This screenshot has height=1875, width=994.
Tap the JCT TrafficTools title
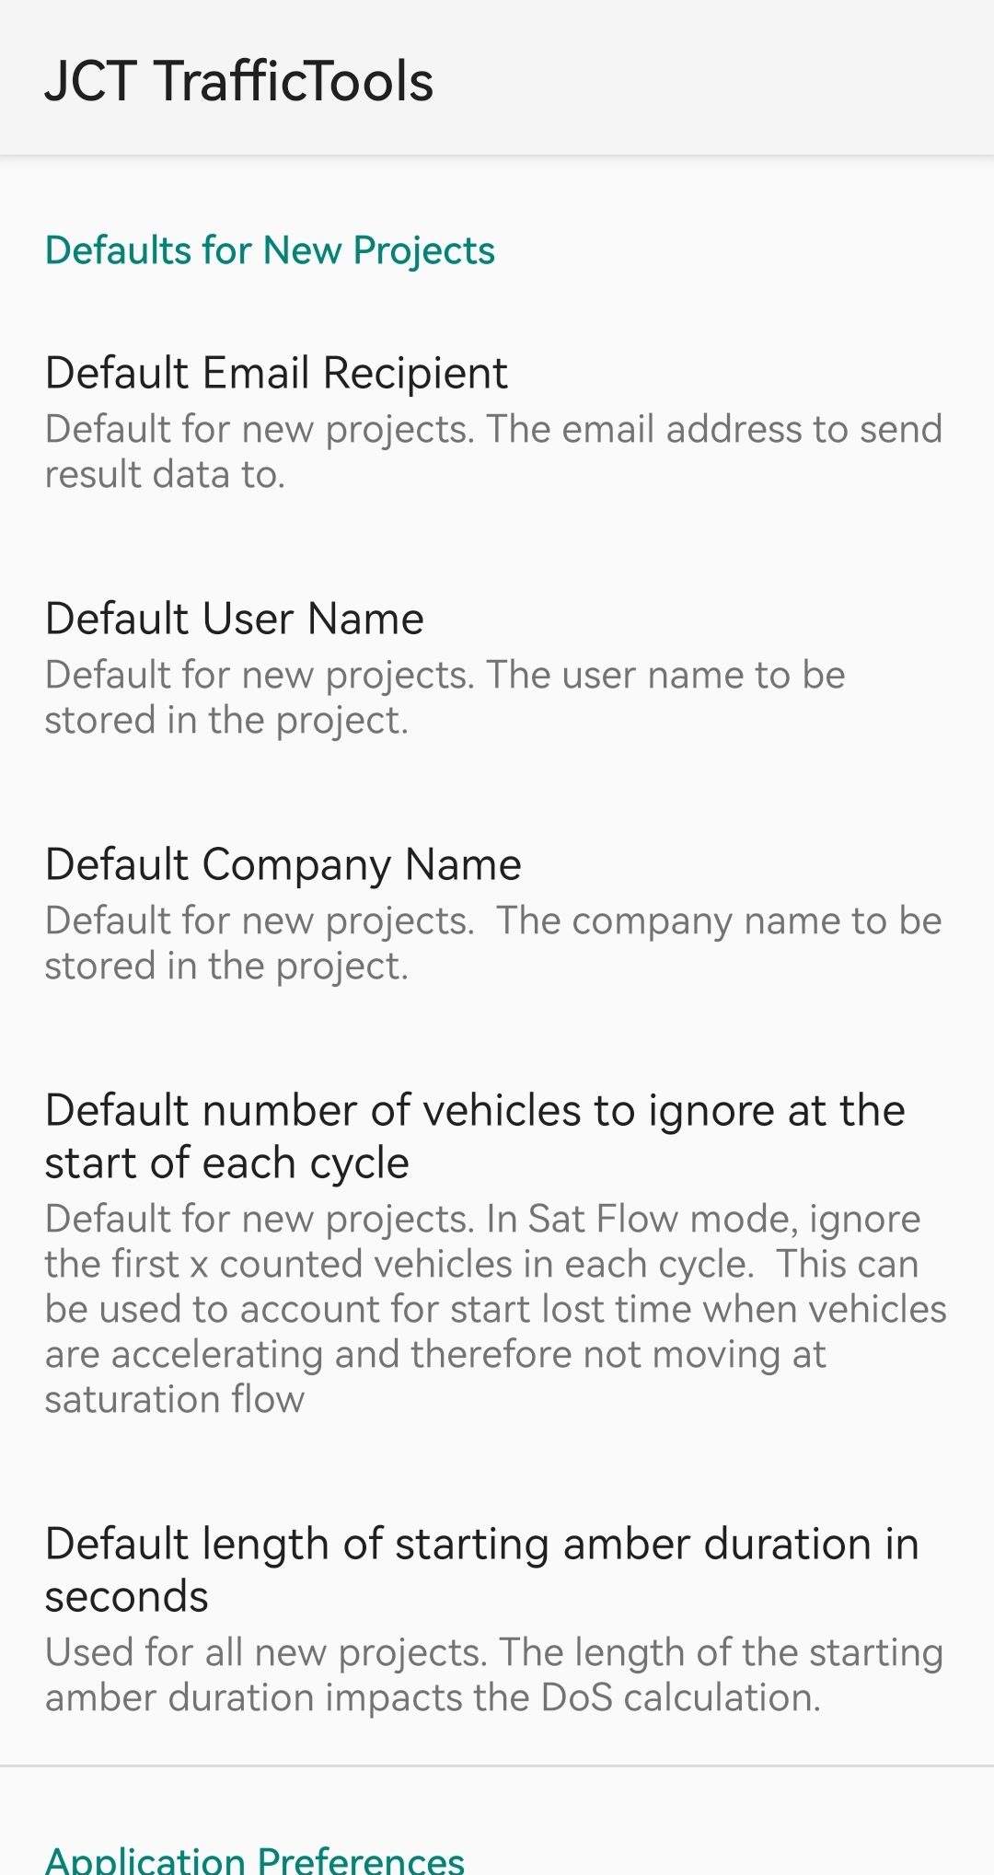pos(239,81)
